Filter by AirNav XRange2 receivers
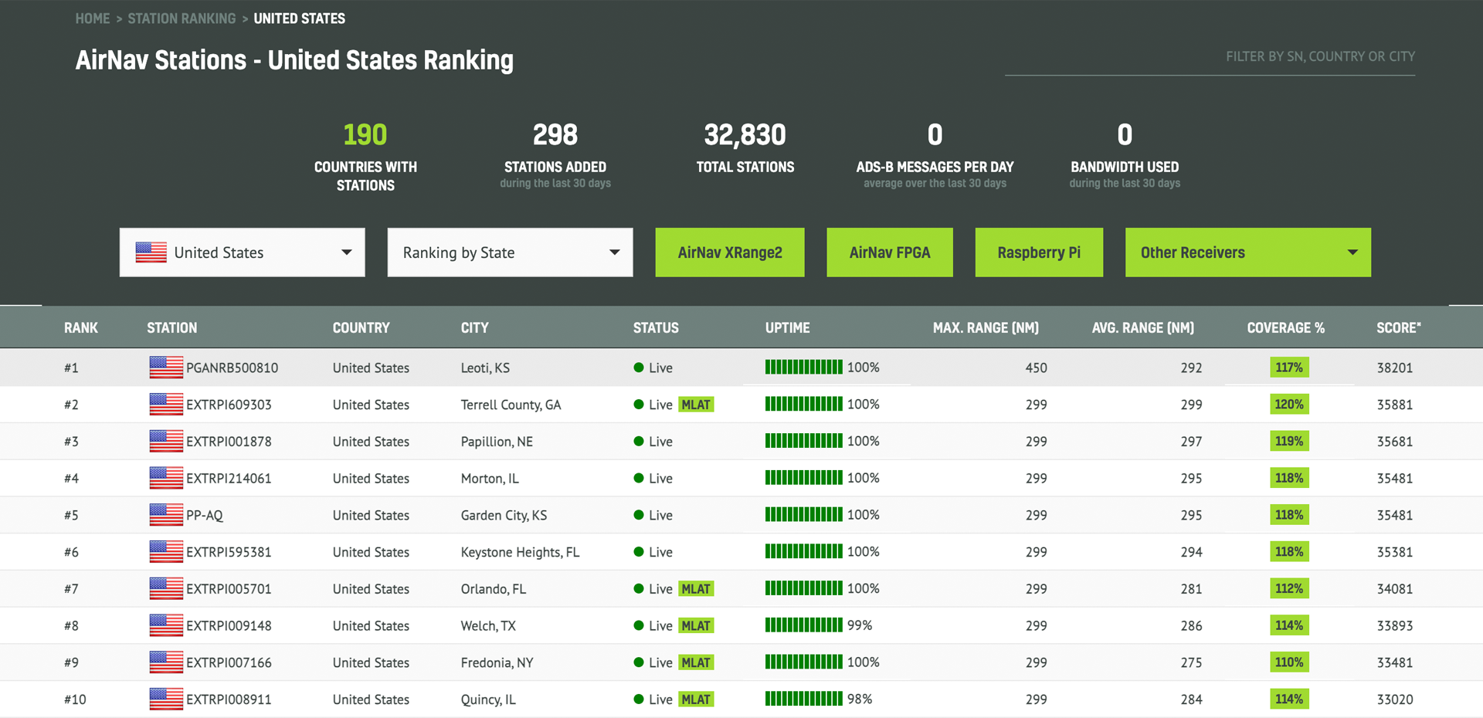 pos(729,252)
